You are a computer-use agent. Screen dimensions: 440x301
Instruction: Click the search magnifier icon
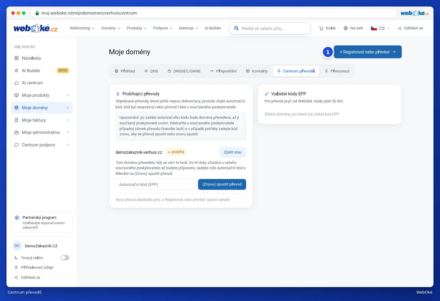(236, 28)
